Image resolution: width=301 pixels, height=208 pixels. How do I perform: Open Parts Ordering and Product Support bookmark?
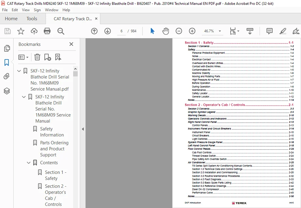pos(54,149)
